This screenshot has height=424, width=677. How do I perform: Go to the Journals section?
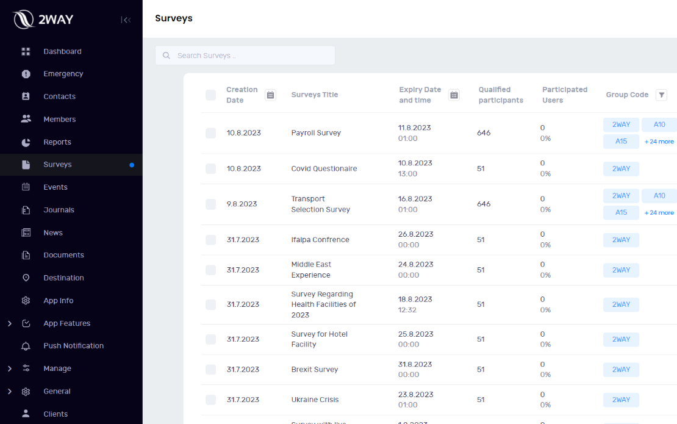[x=59, y=210]
